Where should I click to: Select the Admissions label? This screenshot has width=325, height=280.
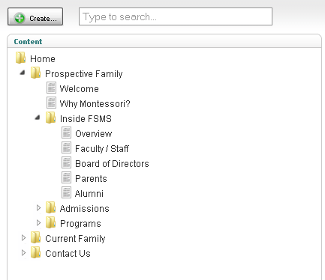[x=85, y=209]
